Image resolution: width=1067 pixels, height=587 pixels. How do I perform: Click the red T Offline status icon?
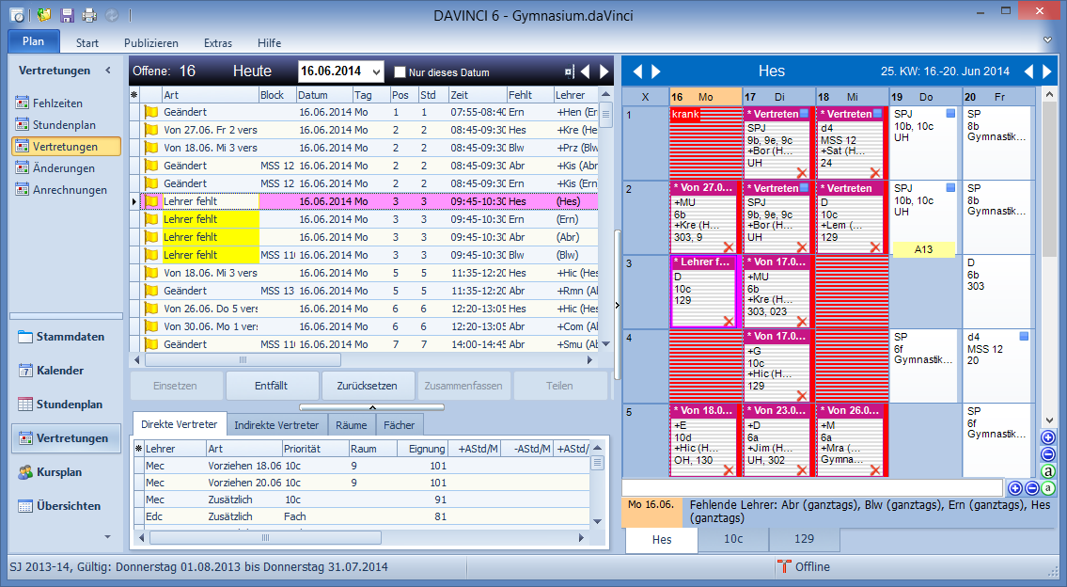tap(784, 566)
